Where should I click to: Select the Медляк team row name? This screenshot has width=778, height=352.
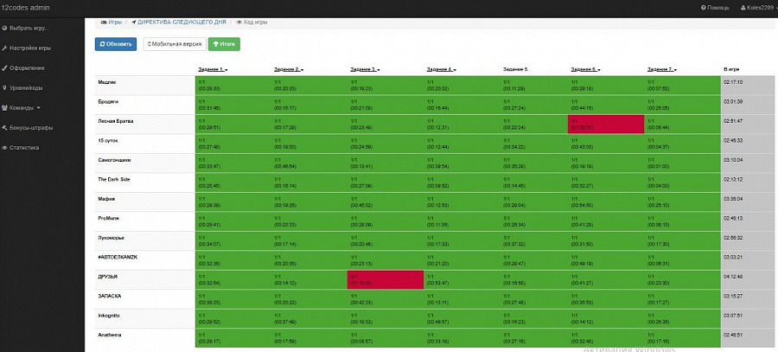click(107, 82)
